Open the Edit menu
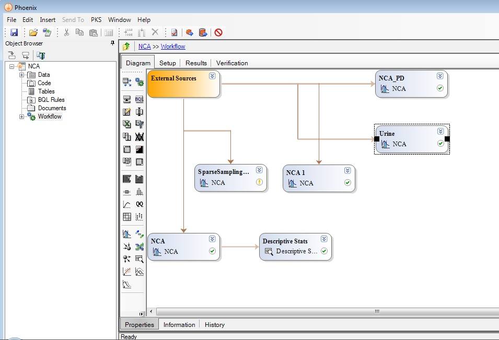 click(28, 20)
